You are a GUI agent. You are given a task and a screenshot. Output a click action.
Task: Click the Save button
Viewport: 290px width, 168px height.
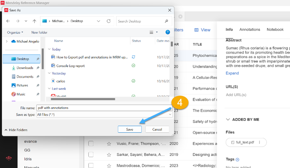130,129
